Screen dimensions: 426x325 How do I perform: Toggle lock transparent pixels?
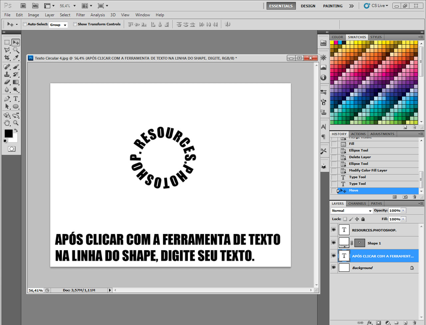click(x=345, y=219)
